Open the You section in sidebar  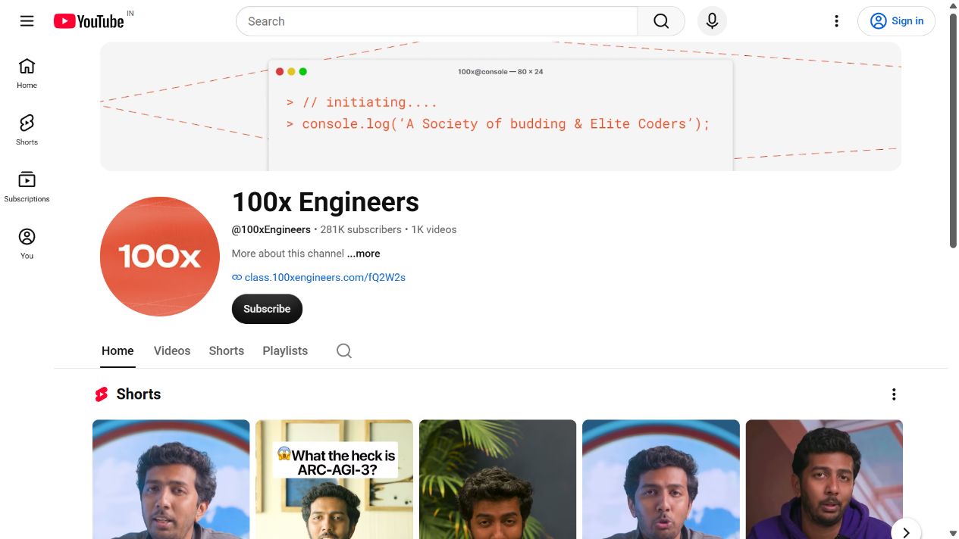pyautogui.click(x=27, y=244)
